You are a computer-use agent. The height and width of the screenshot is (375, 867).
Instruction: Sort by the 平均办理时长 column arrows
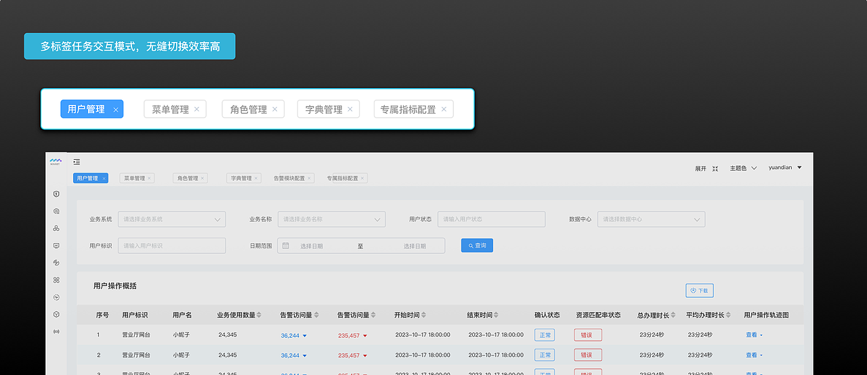[729, 315]
